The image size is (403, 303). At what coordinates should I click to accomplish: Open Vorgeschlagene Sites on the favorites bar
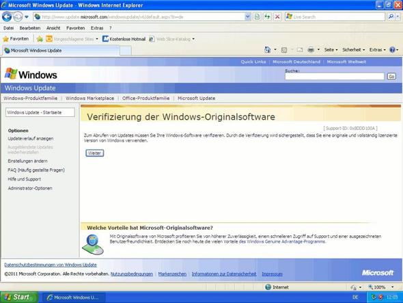coord(72,39)
